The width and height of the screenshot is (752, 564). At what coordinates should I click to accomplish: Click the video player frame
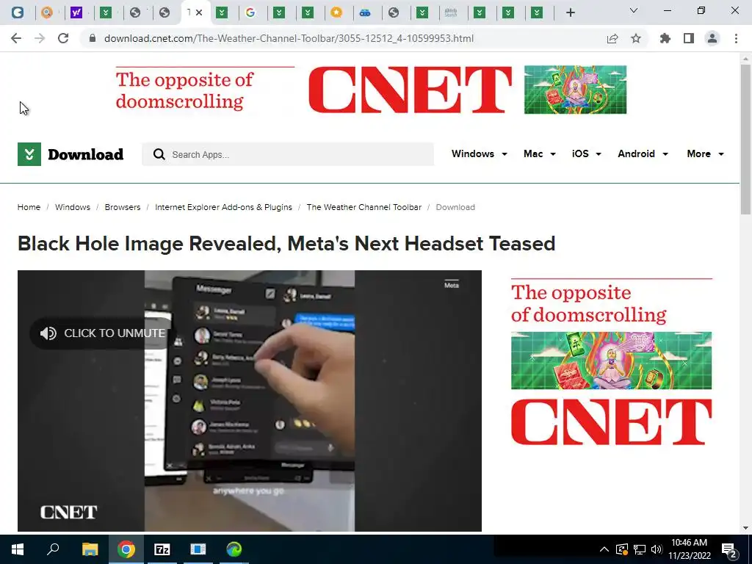coord(250,401)
